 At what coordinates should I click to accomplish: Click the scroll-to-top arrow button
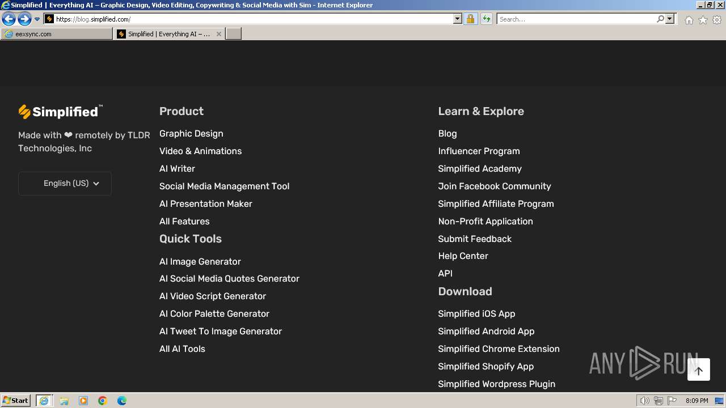click(699, 371)
